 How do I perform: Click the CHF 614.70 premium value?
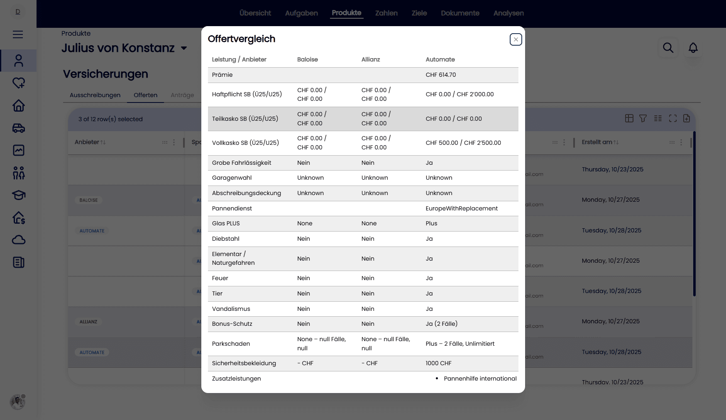441,75
